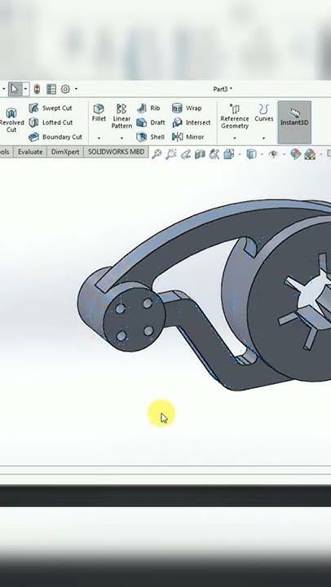Toggle the Instant3D mode button
This screenshot has height=587, width=331.
click(x=294, y=122)
